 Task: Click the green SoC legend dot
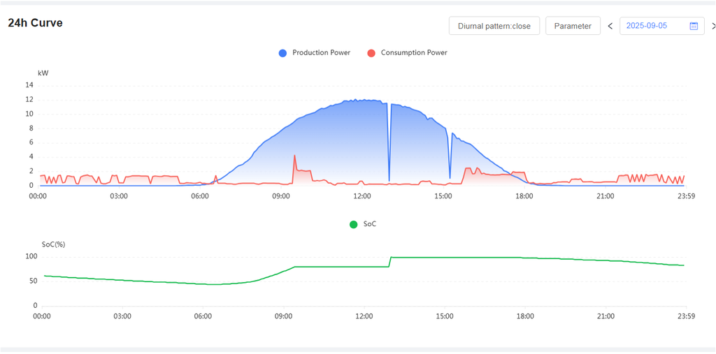tap(354, 224)
